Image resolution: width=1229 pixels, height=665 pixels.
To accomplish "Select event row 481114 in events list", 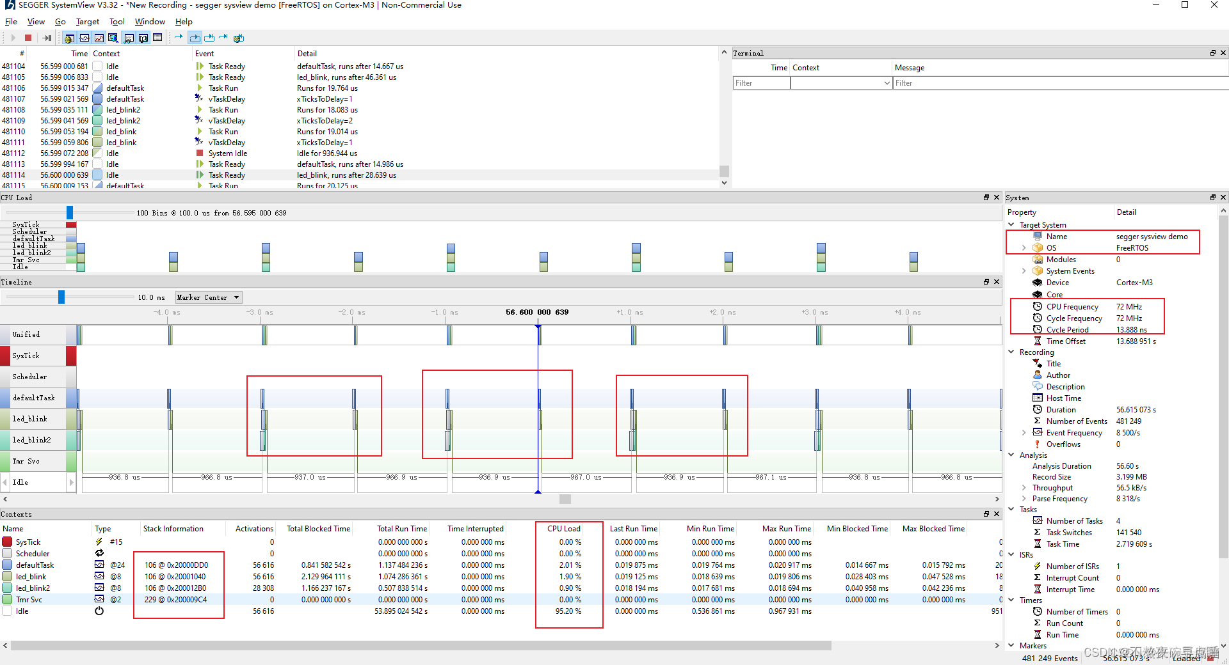I will click(x=360, y=175).
